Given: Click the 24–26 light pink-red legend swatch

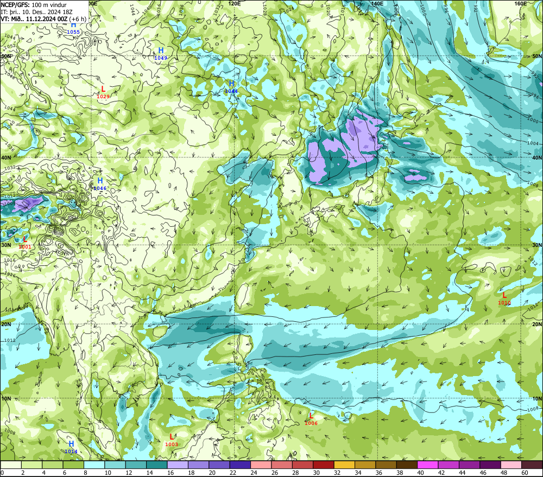Looking at the screenshot, I should click(x=261, y=465).
